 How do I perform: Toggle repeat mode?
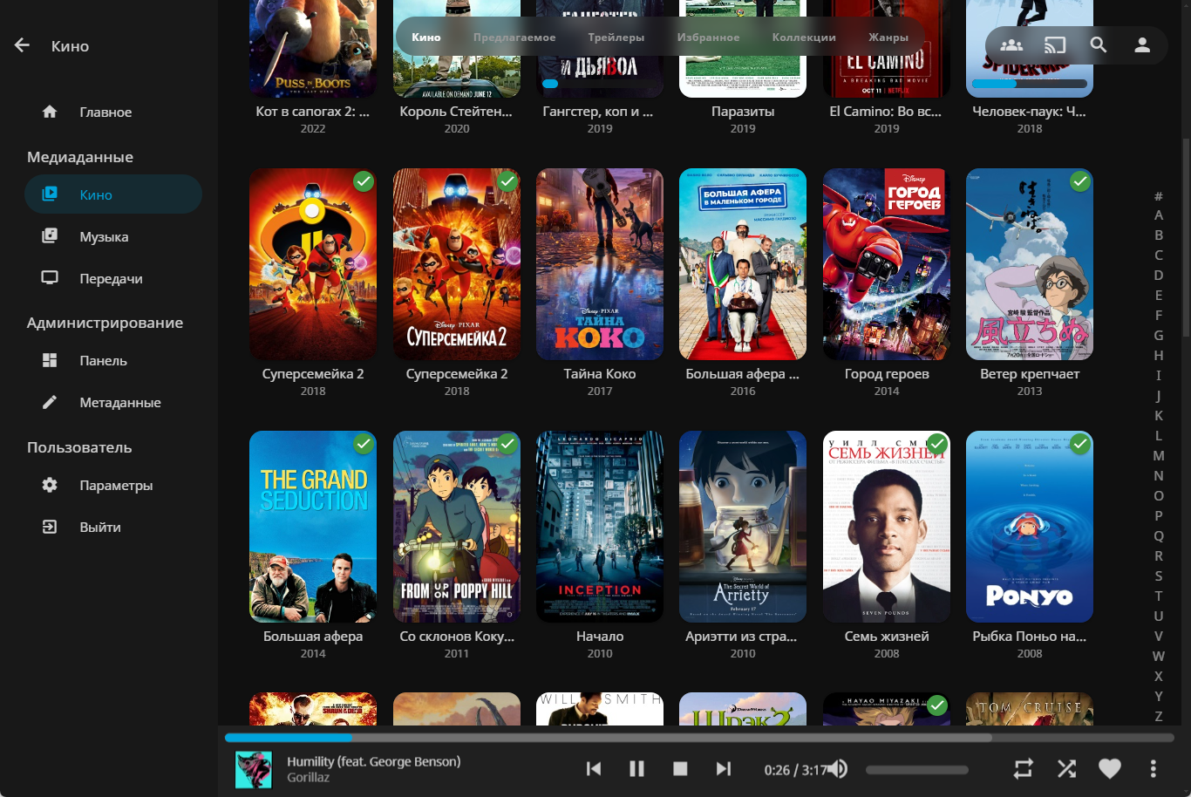(x=1023, y=768)
